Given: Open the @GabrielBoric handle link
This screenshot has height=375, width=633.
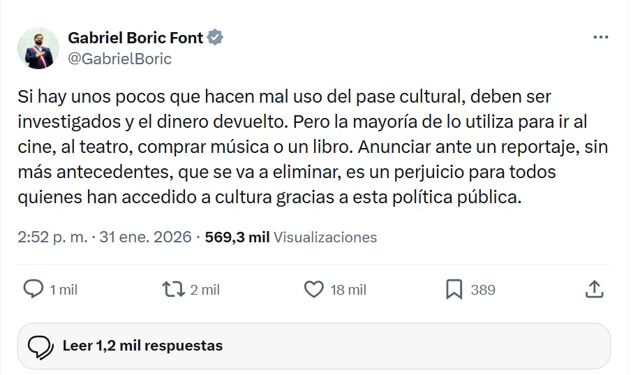Looking at the screenshot, I should point(119,59).
